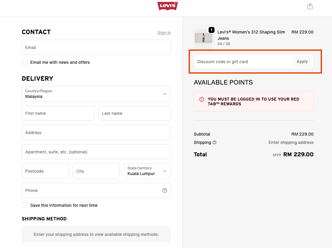Tick 'Save this information for next time'
This screenshot has width=332, height=248.
25,205
